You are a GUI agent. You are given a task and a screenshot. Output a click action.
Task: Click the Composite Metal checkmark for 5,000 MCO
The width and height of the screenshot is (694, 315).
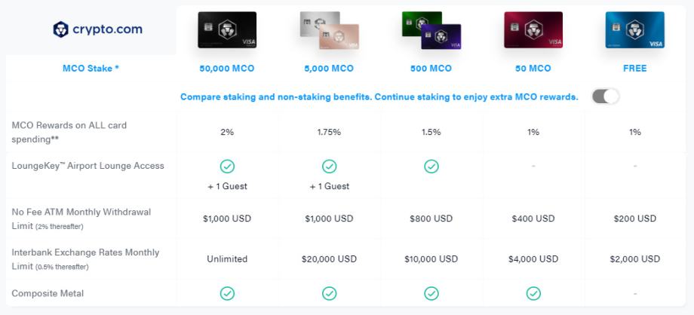[329, 293]
